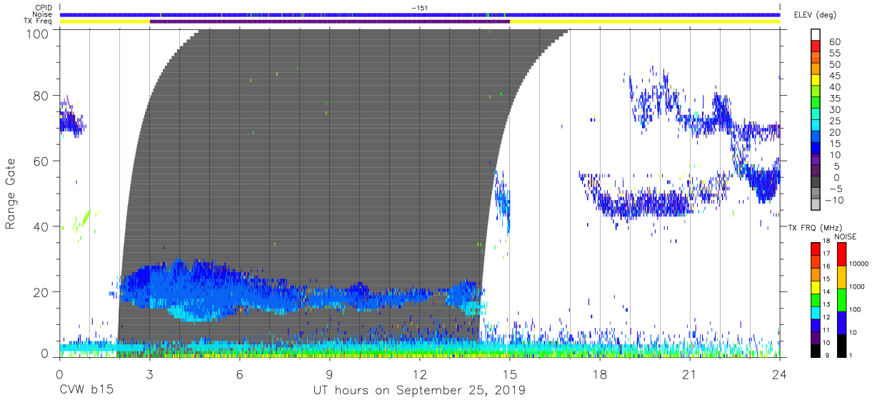Click the ELEV colorbar label "55"
The image size is (877, 405).
click(833, 54)
